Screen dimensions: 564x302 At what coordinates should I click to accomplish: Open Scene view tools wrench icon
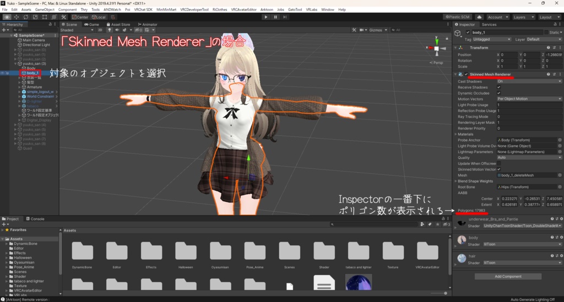(x=354, y=30)
